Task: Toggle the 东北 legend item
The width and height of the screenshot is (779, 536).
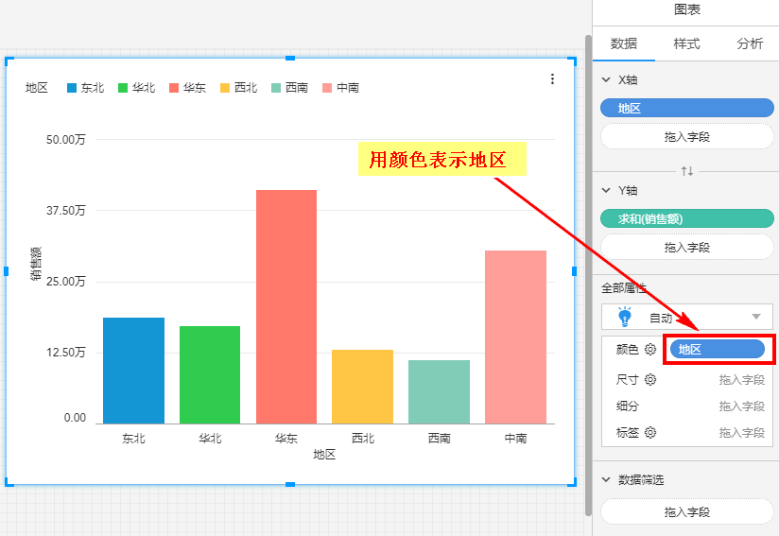Action: pyautogui.click(x=85, y=88)
